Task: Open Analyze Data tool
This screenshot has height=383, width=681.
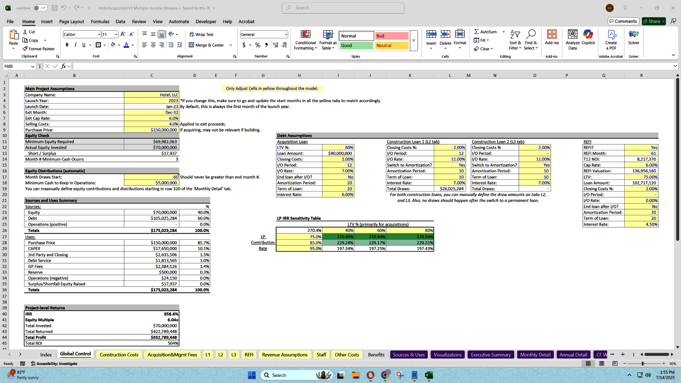Action: coord(572,39)
